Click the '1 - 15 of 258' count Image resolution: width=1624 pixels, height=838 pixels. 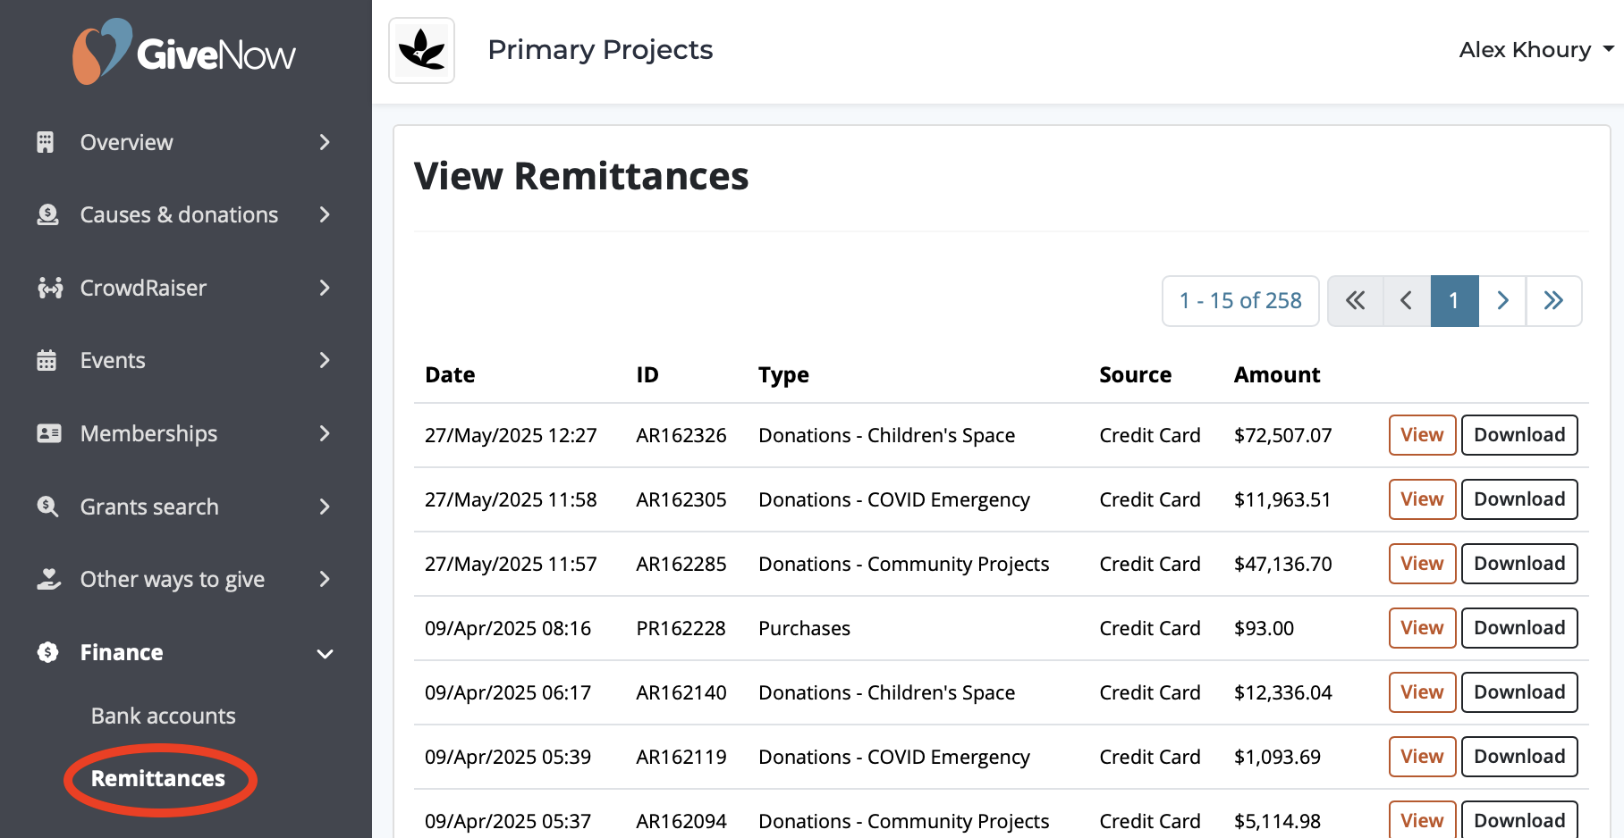(x=1240, y=301)
